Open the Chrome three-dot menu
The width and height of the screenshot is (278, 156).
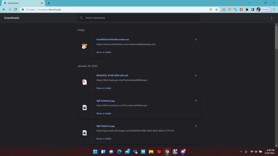pos(274,10)
